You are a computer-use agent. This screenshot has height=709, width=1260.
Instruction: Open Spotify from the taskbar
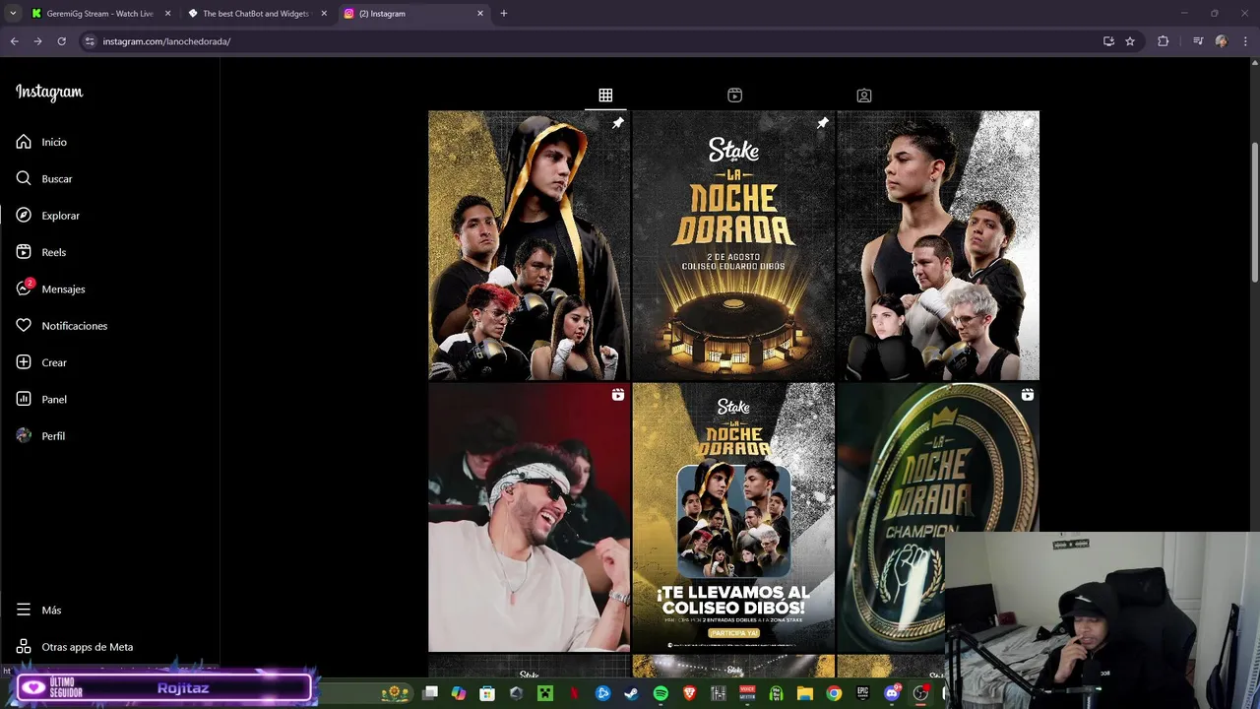tap(661, 693)
